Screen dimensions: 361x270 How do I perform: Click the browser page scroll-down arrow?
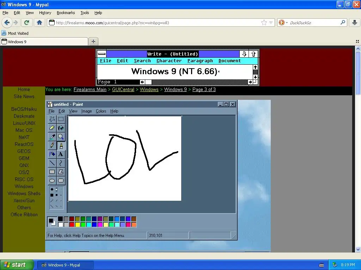tap(358, 249)
